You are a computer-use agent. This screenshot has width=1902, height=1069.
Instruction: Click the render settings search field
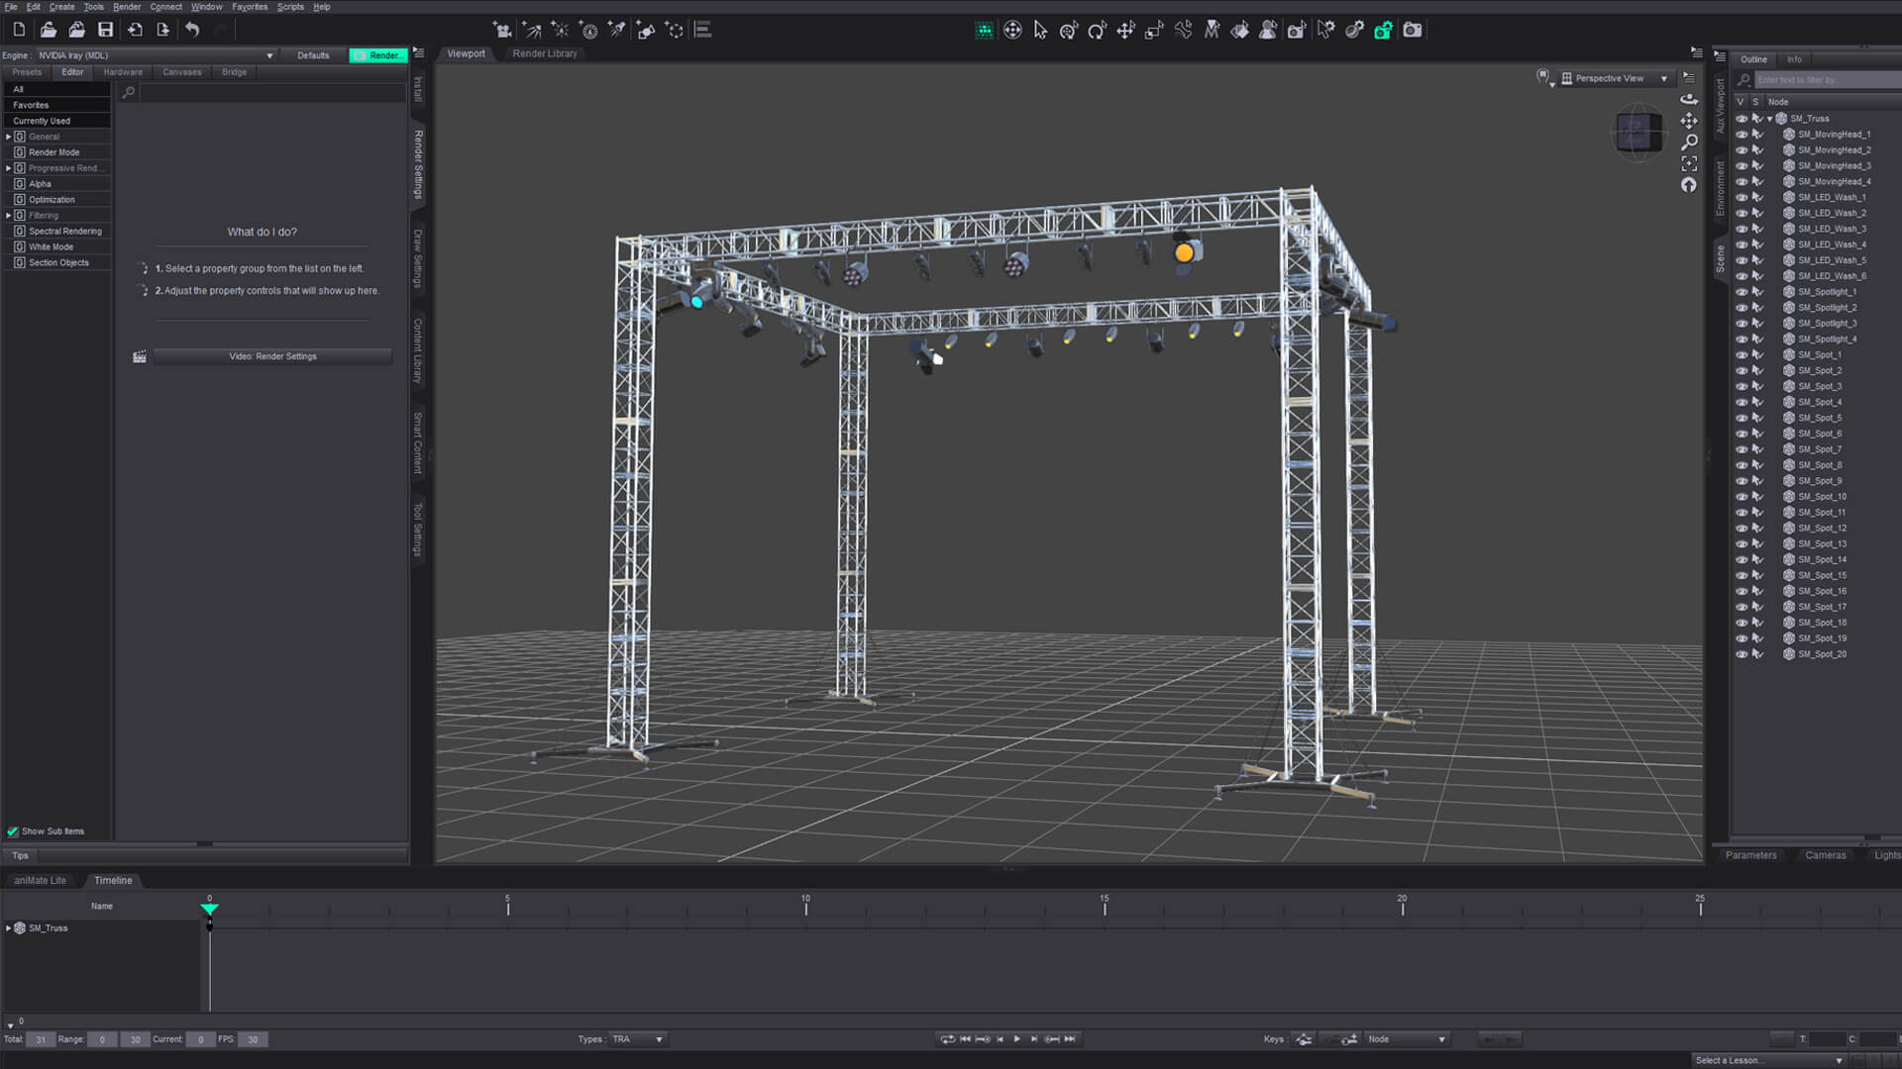[272, 92]
